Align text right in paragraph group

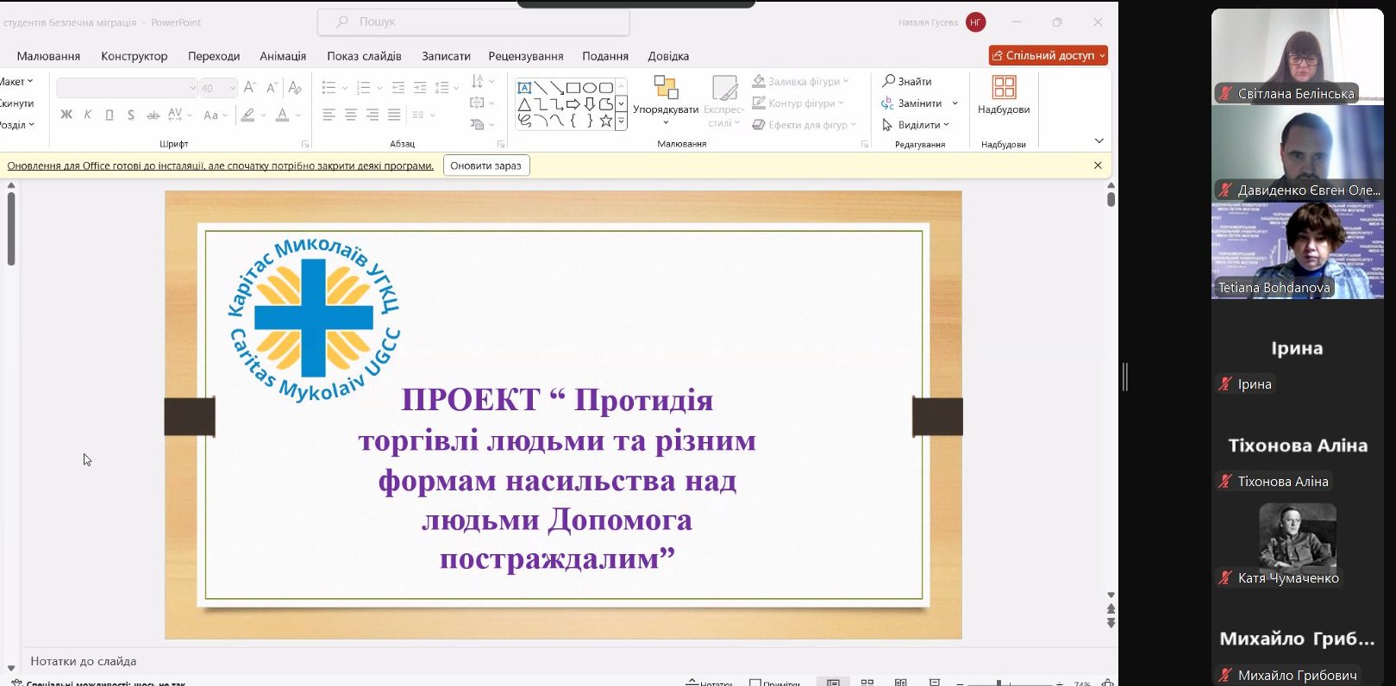(372, 115)
